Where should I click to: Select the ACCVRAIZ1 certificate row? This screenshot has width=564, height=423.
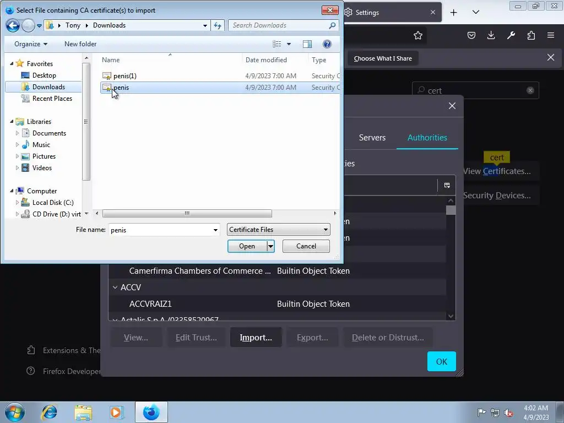278,304
